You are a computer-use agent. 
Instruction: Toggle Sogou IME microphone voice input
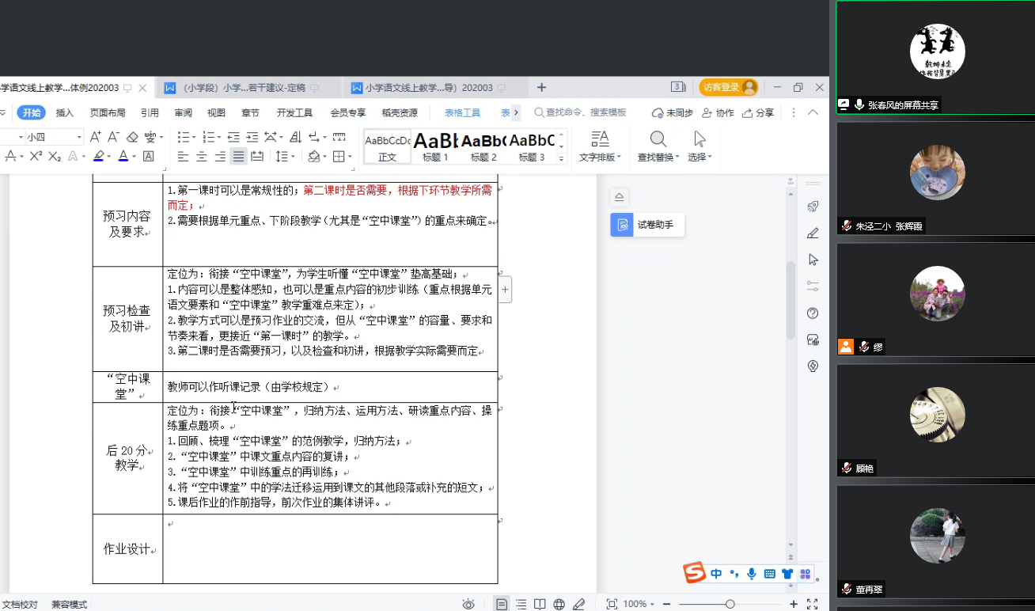[x=751, y=574]
